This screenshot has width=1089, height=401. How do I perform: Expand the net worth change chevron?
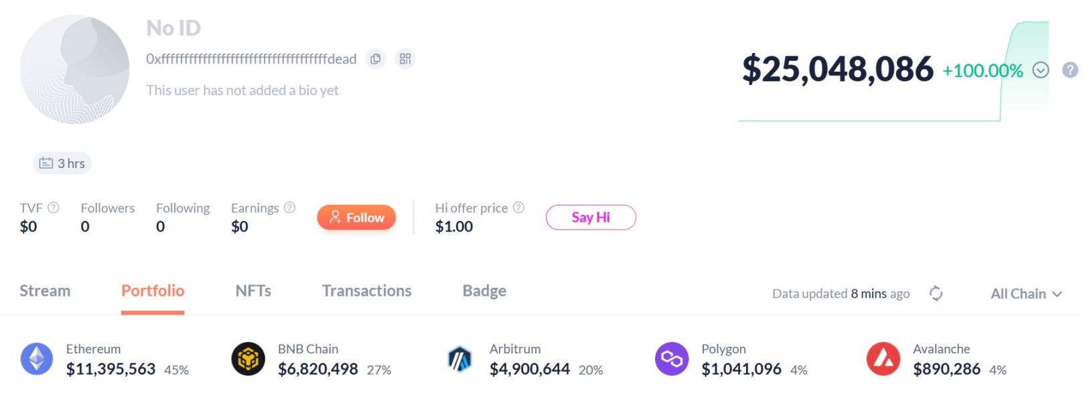(1040, 70)
